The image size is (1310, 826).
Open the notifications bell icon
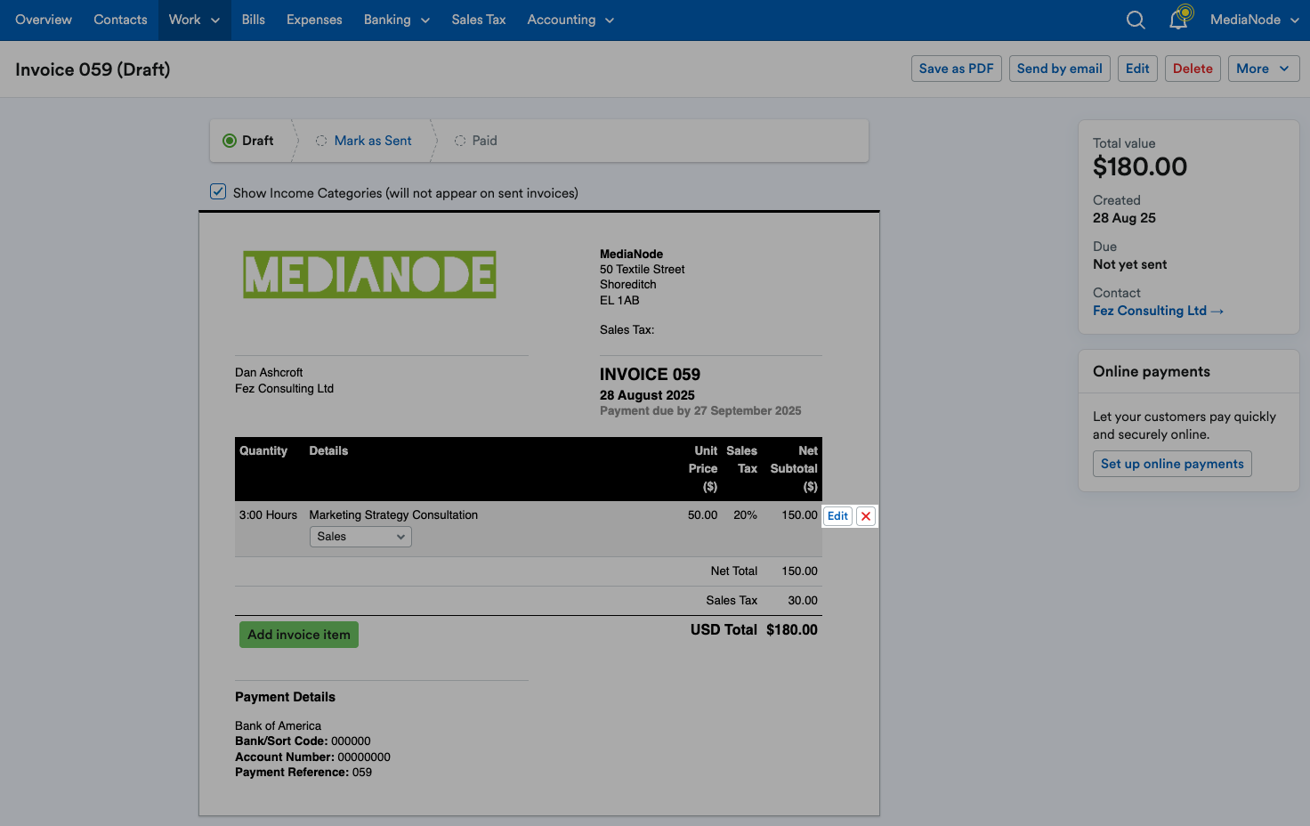click(1179, 19)
